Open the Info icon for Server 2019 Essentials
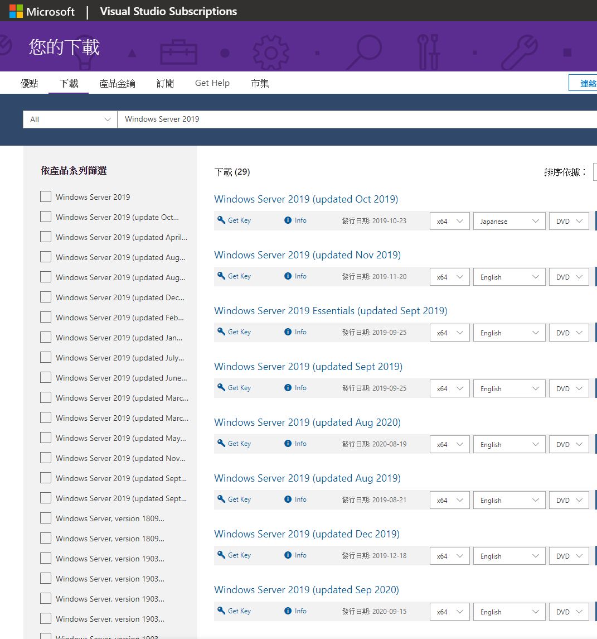The image size is (597, 639). [288, 331]
